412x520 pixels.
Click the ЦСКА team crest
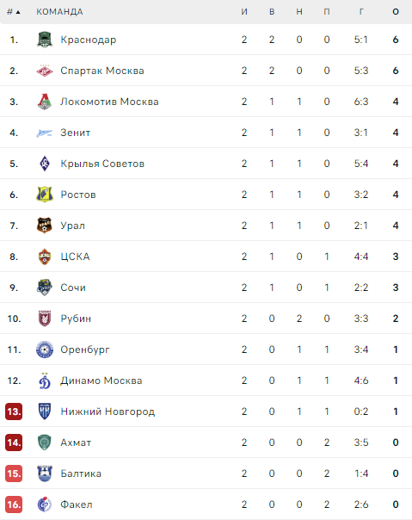coord(45,257)
